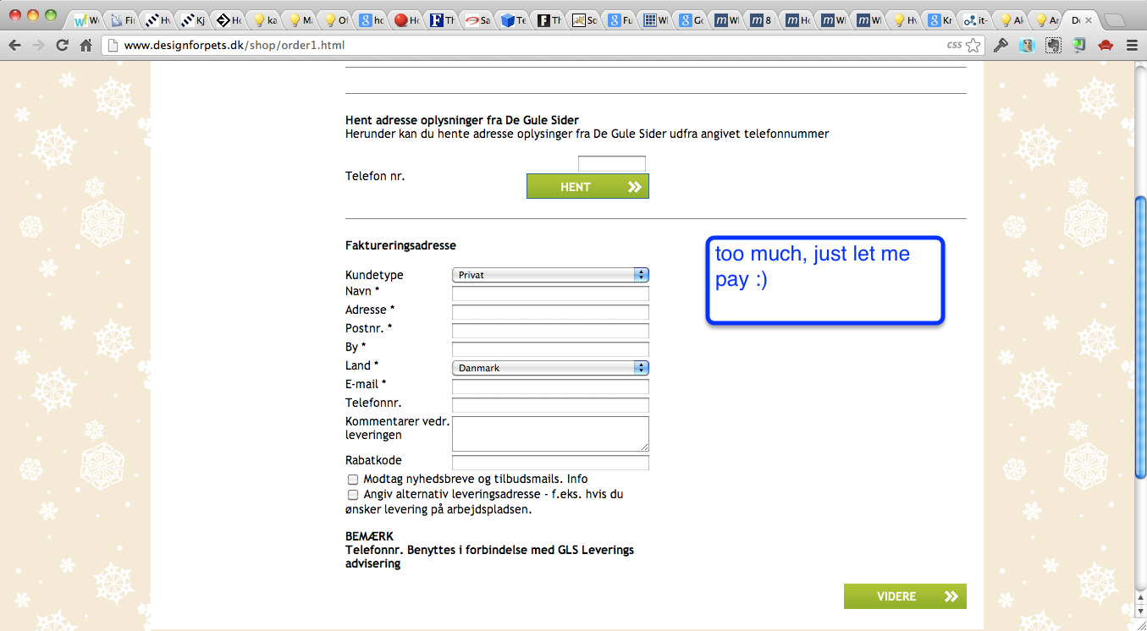This screenshot has width=1147, height=631.
Task: Click the browser back arrow
Action: tap(14, 46)
